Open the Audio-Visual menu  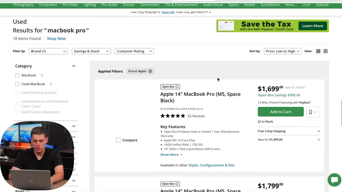[x=213, y=5]
